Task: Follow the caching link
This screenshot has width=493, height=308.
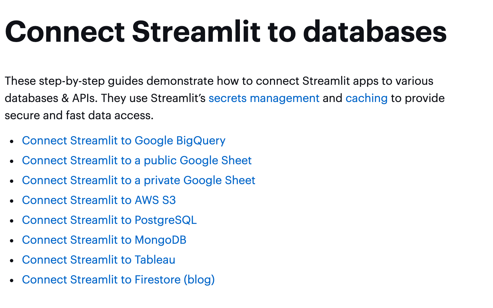Action: [x=366, y=98]
